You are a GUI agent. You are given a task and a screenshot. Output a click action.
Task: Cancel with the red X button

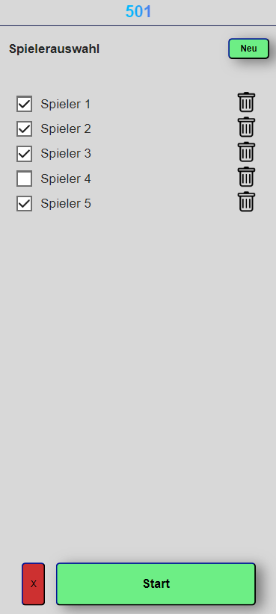pyautogui.click(x=34, y=584)
